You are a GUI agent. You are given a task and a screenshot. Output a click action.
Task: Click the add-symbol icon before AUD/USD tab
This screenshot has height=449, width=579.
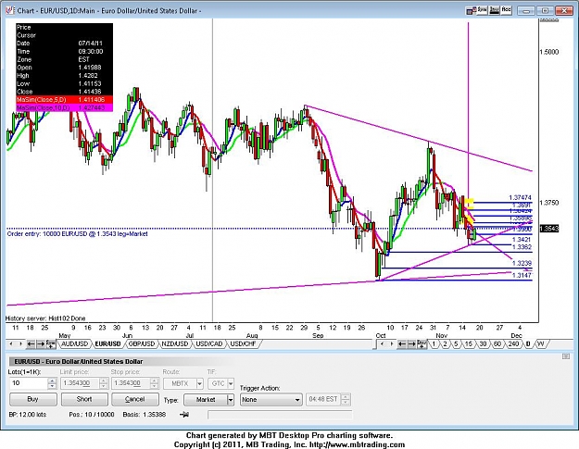click(51, 344)
